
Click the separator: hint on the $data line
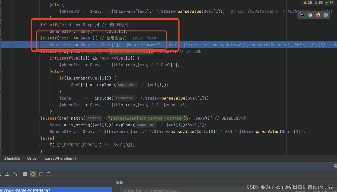[x=146, y=125]
